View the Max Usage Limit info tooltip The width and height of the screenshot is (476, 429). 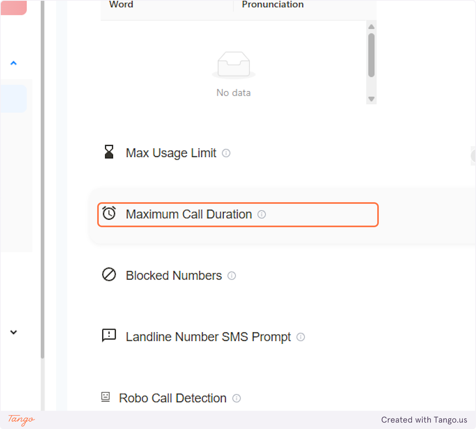click(x=226, y=153)
